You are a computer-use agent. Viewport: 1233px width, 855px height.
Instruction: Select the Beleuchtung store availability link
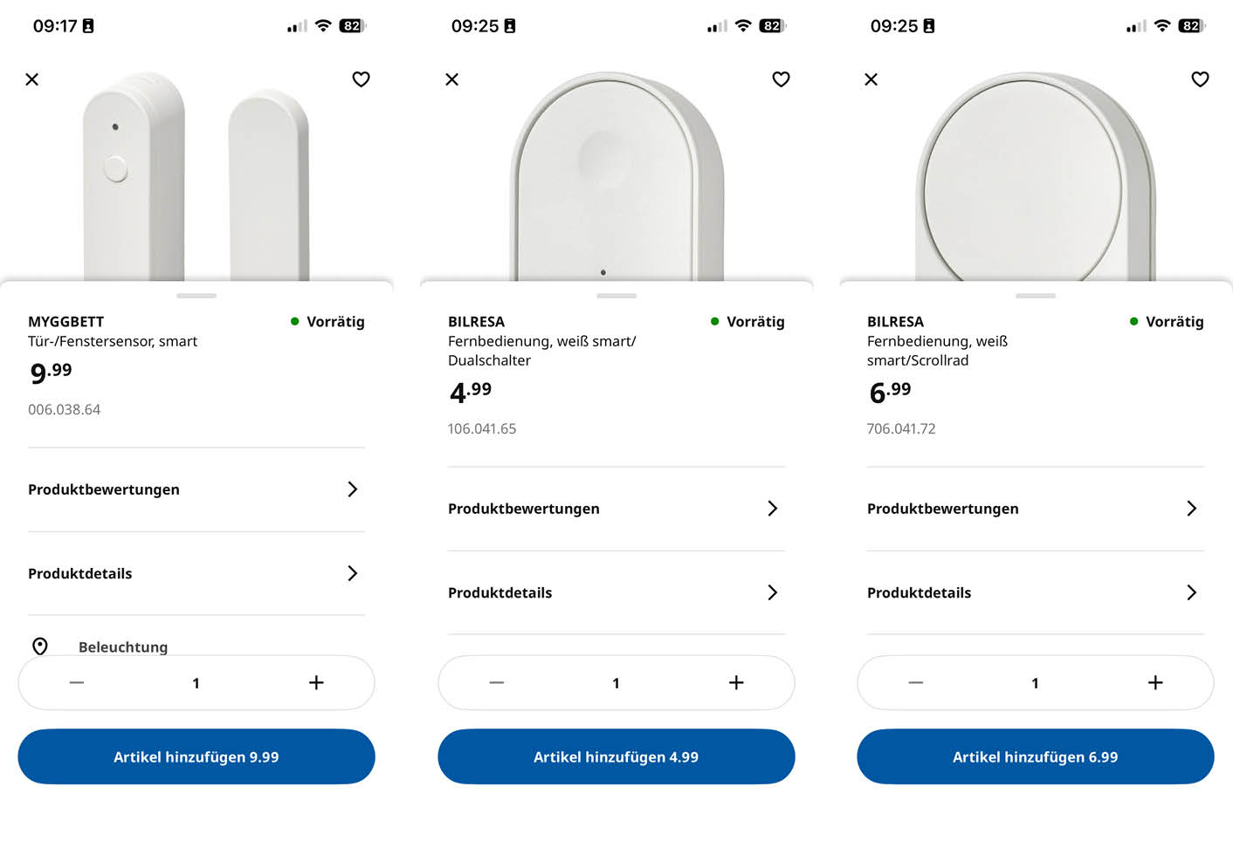pos(122,646)
